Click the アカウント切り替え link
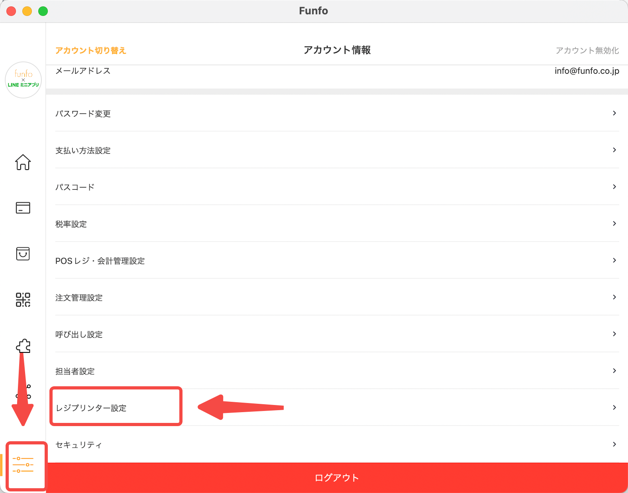 pos(91,51)
